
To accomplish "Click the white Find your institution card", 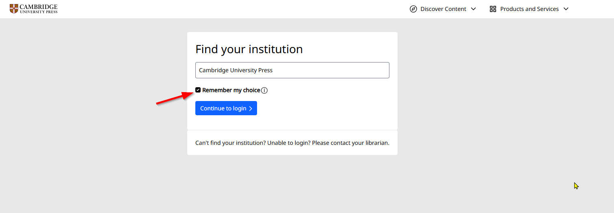I will (292, 81).
